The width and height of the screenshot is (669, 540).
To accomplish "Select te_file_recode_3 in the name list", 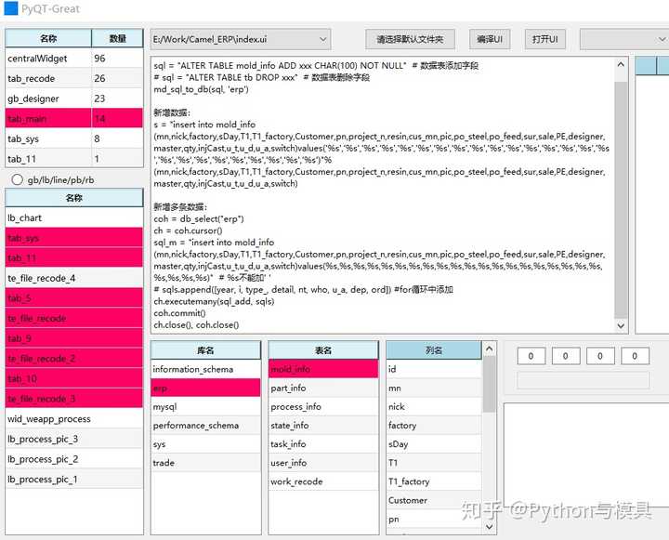I will [x=74, y=399].
